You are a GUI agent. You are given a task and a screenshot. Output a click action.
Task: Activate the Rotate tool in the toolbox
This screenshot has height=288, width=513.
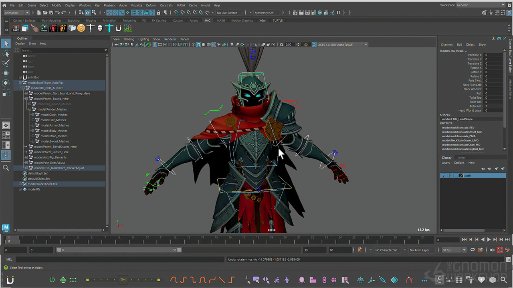pos(6,83)
